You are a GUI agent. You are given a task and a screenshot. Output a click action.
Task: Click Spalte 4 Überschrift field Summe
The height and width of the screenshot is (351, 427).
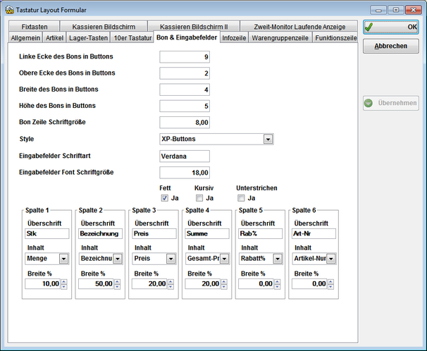coord(207,233)
